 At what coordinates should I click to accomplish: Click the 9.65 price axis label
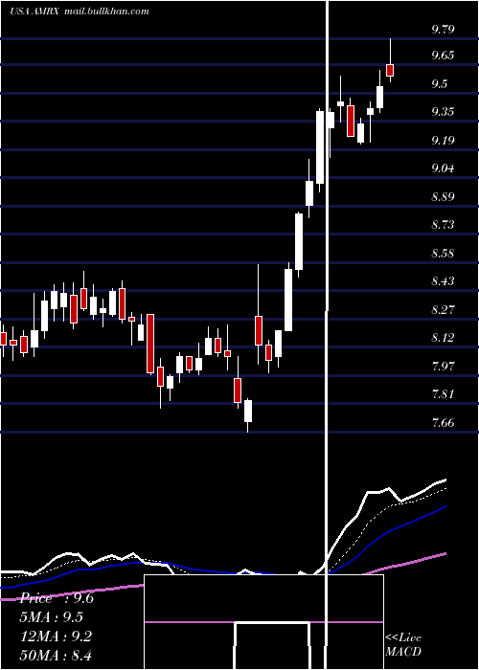(443, 56)
